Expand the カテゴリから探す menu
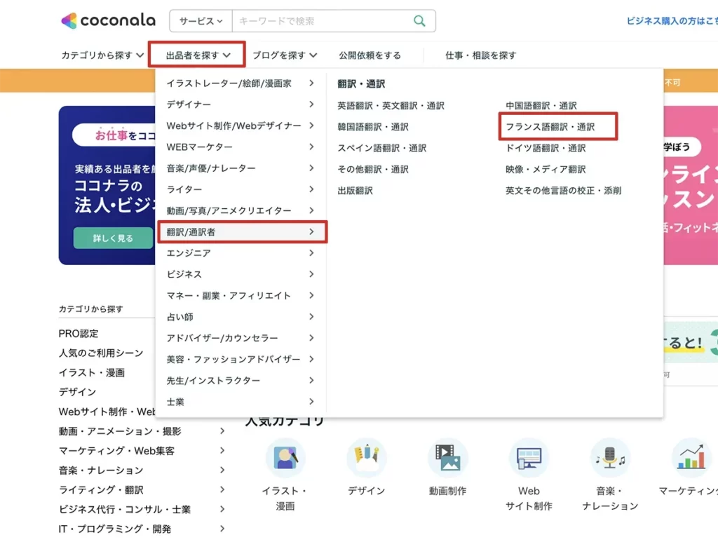Viewport: 718px width, 542px height. click(x=102, y=55)
